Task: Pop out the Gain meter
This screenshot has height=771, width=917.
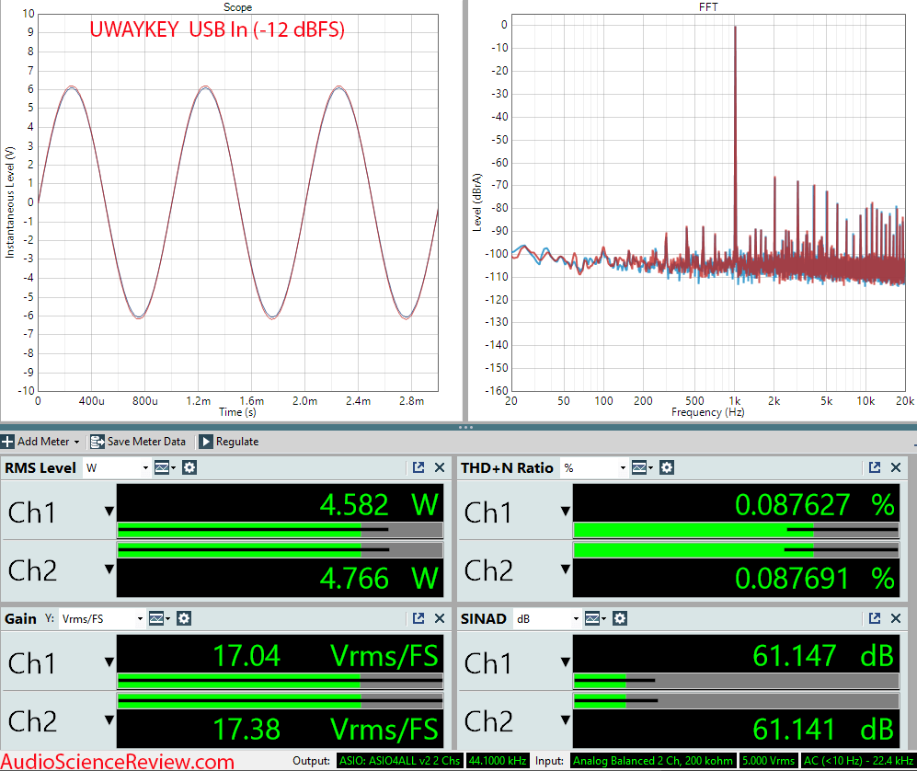Action: 418,618
